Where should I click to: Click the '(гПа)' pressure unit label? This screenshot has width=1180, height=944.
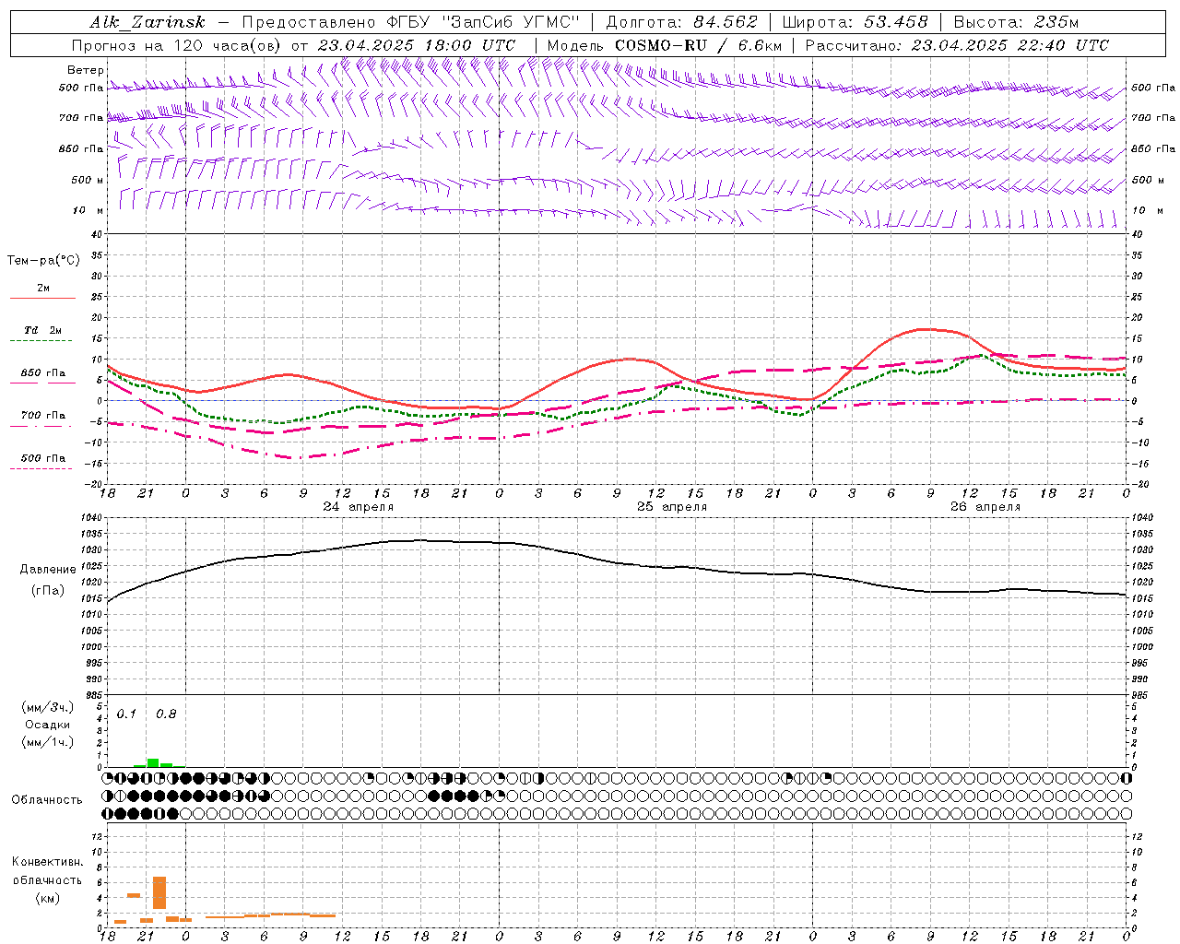[48, 591]
